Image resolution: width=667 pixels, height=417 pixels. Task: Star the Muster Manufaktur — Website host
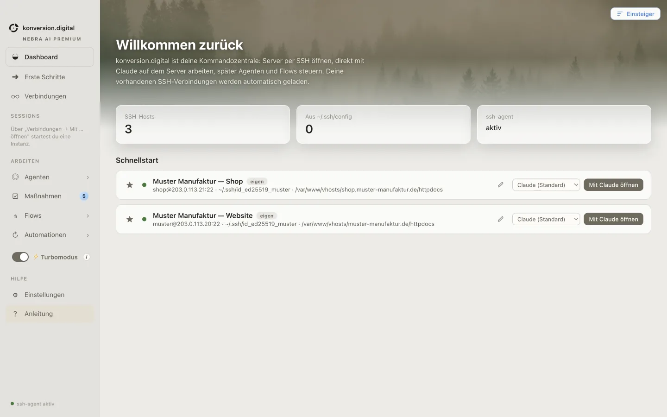click(x=130, y=219)
